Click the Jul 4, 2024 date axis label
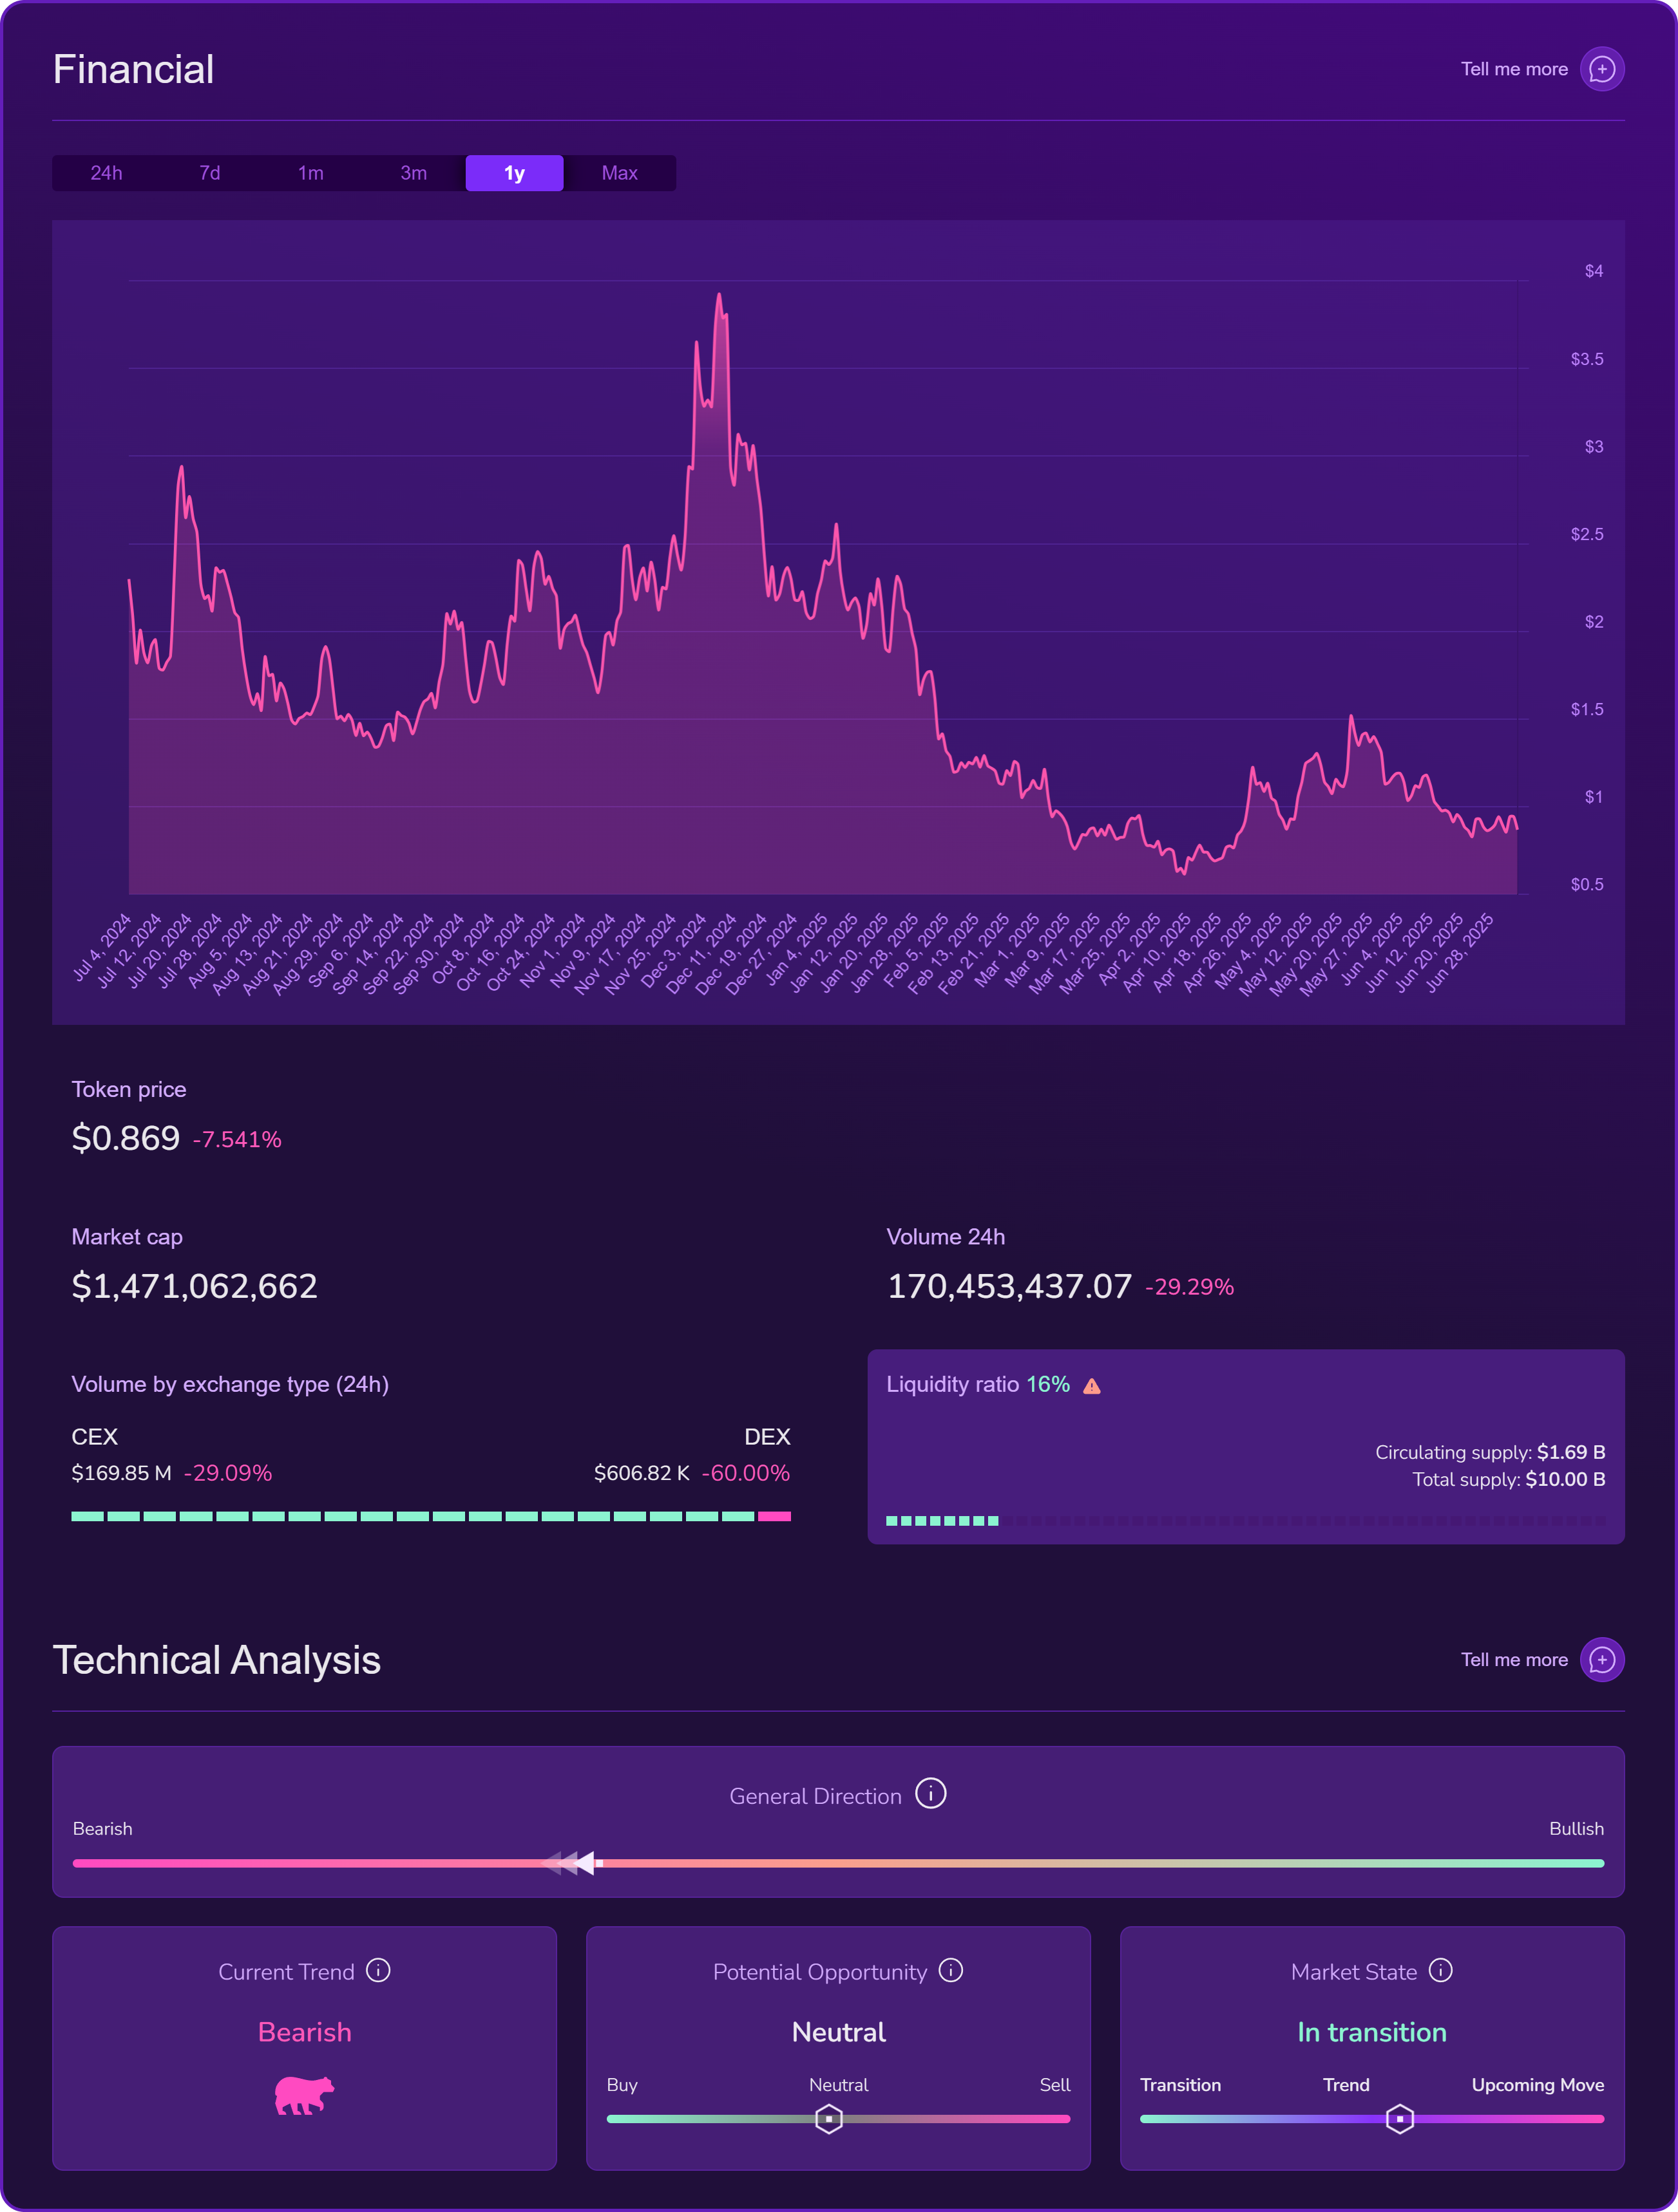The width and height of the screenshot is (1678, 2212). [101, 948]
